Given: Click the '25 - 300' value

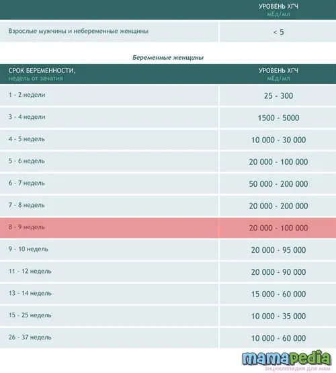Looking at the screenshot, I should click(x=278, y=95).
